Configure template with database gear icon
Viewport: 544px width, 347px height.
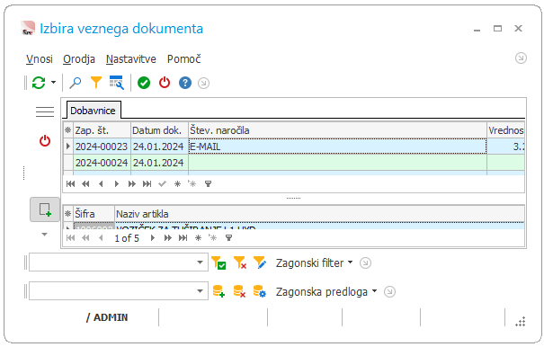coord(260,291)
